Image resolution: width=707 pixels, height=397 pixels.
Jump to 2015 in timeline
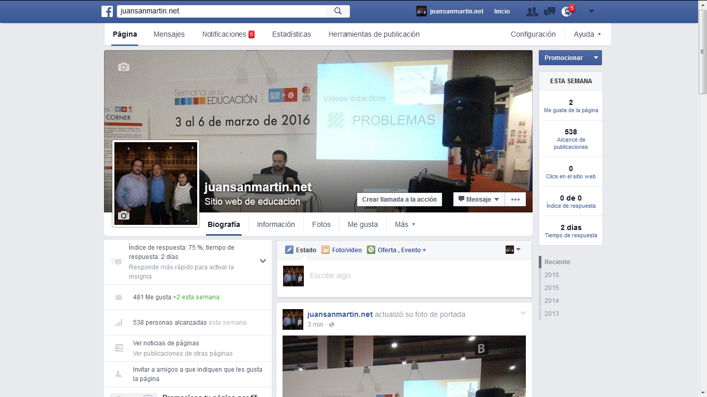(552, 288)
